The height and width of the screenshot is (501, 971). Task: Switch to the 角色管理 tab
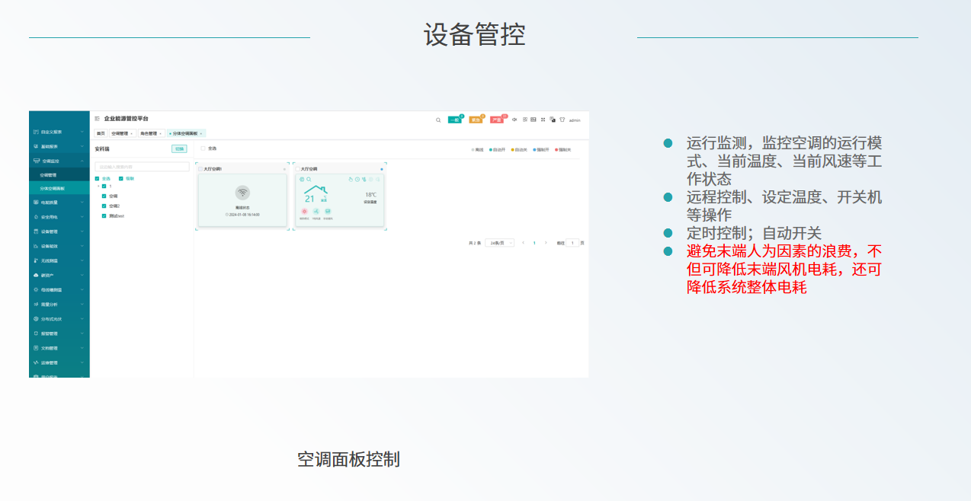click(x=149, y=133)
